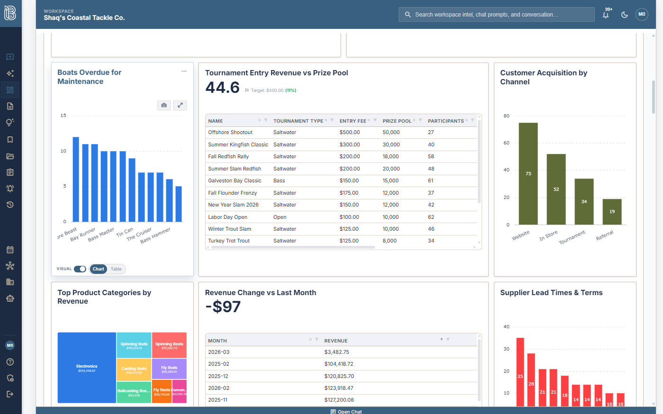Click the workspace search field
Image resolution: width=663 pixels, height=414 pixels.
497,15
